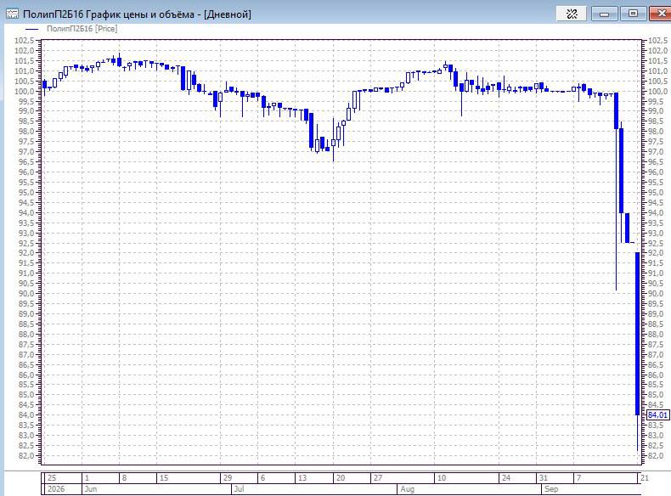Screen dimensions: 671x496
Task: Click the last large falling candlestick body
Action: tap(637, 334)
